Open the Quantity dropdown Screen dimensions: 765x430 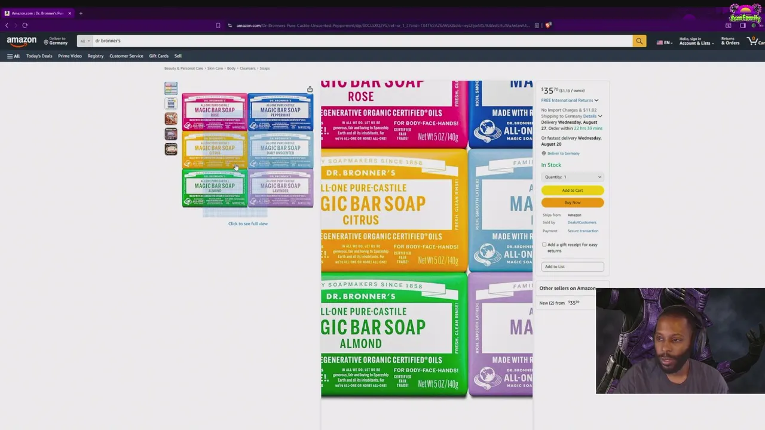tap(573, 177)
